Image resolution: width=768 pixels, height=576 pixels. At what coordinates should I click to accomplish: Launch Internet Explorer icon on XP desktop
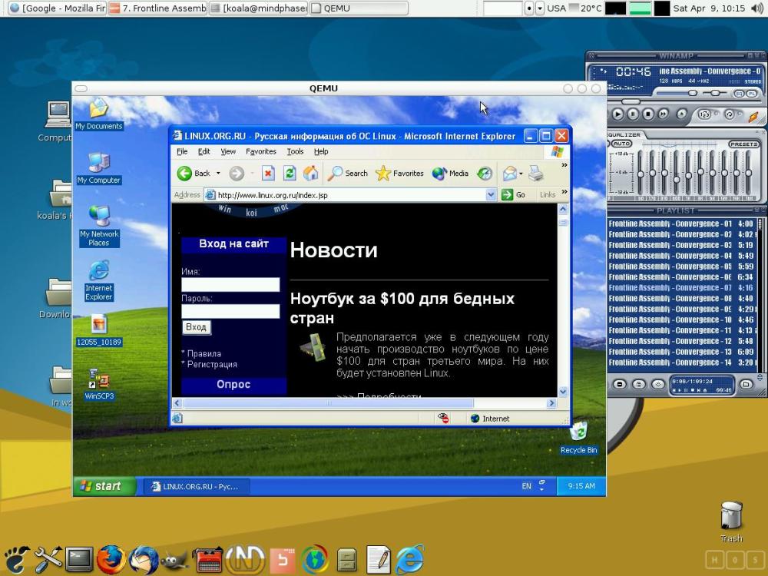tap(99, 280)
